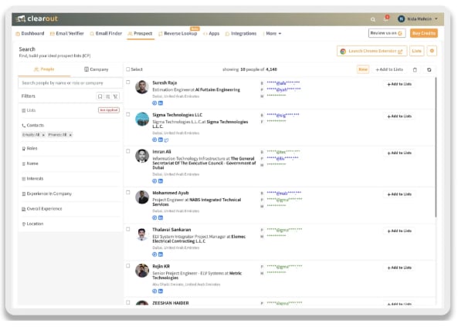Click Buy Credits button
Screen dimensions: 458x330
click(x=424, y=33)
